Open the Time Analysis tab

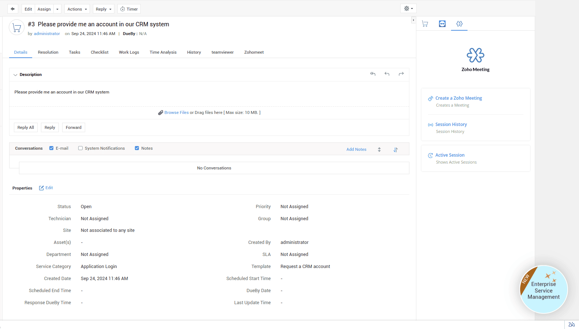163,52
